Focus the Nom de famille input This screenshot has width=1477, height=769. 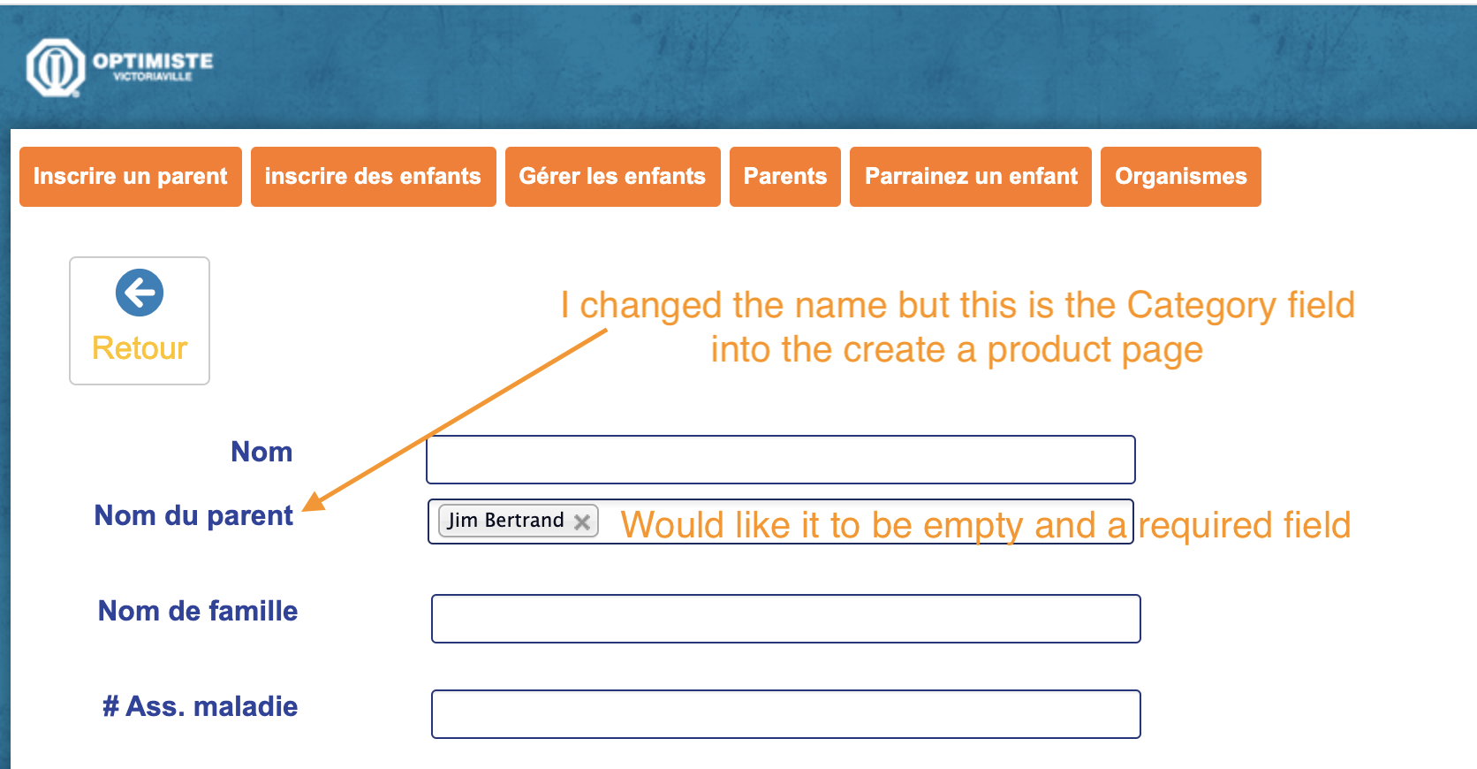coord(785,619)
